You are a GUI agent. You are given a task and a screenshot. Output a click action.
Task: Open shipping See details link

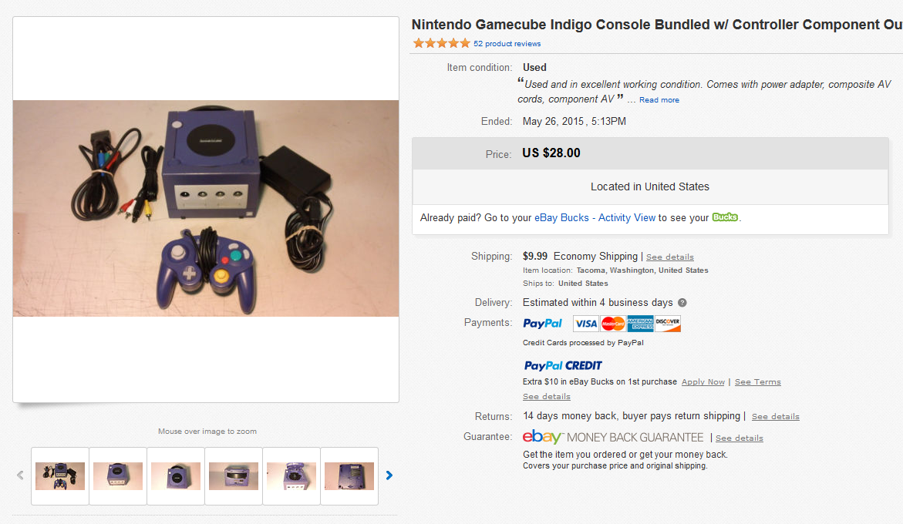(670, 257)
